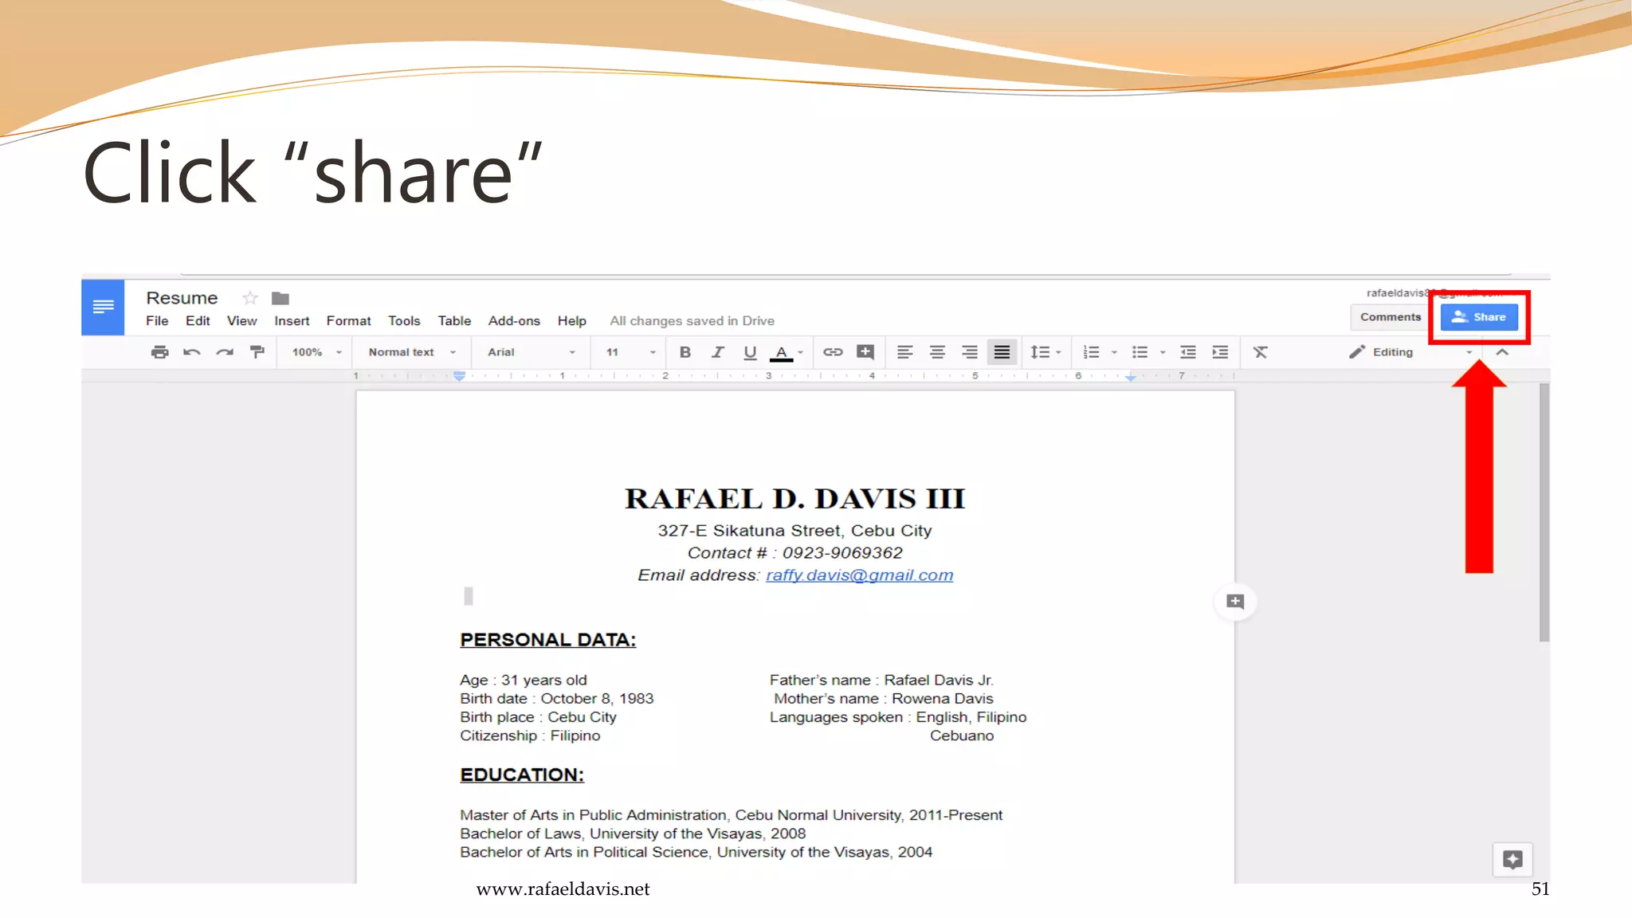Open the Format menu

point(348,320)
